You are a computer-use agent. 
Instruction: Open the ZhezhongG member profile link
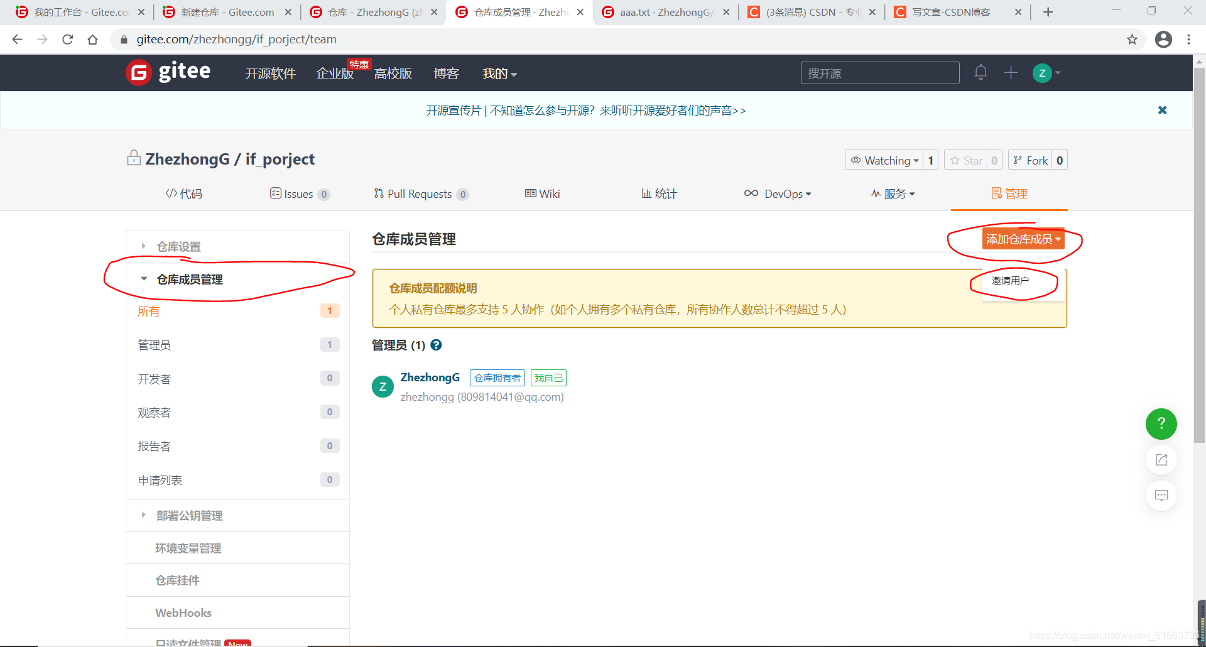pos(430,378)
